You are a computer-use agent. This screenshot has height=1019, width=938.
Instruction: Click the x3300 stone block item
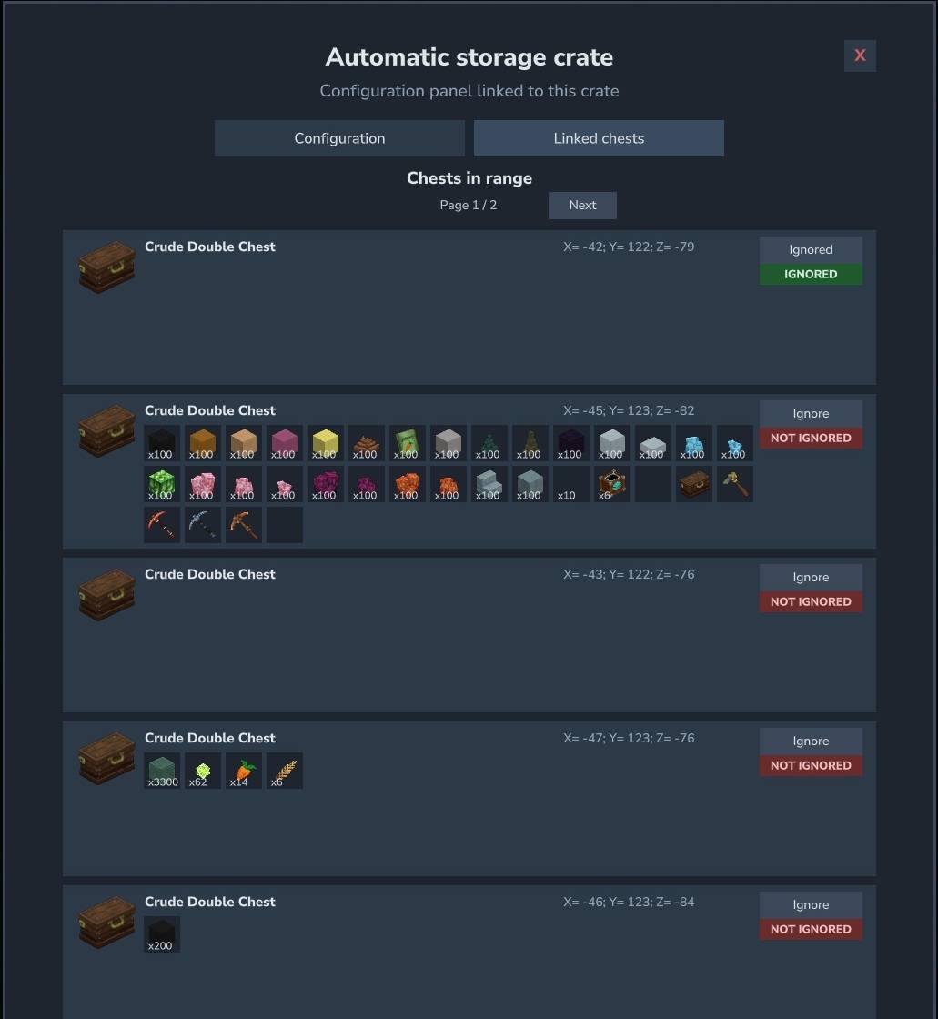pos(161,771)
